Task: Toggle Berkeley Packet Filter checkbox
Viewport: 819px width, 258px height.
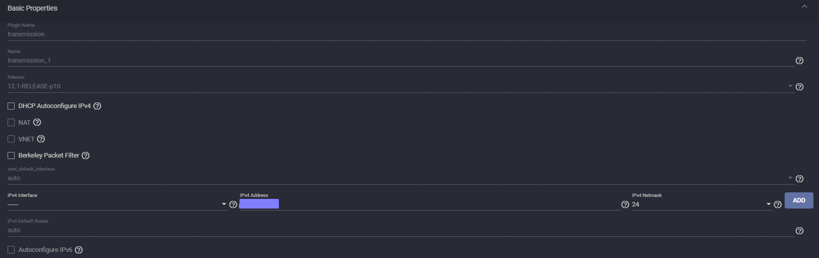Action: pyautogui.click(x=11, y=156)
